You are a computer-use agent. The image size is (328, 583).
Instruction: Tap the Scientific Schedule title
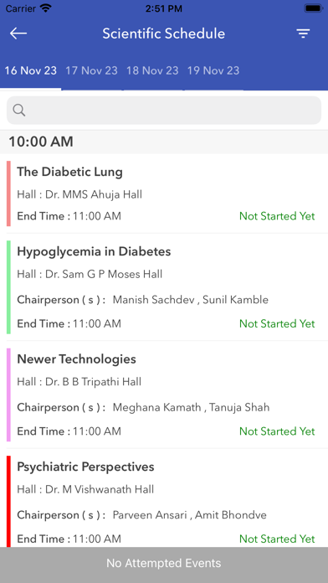click(x=164, y=34)
